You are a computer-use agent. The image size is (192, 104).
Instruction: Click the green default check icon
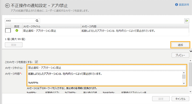(17, 31)
